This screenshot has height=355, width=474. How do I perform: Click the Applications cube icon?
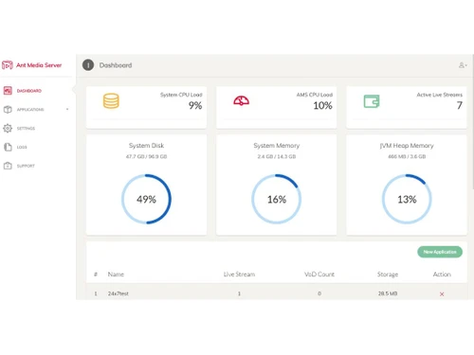coord(8,110)
